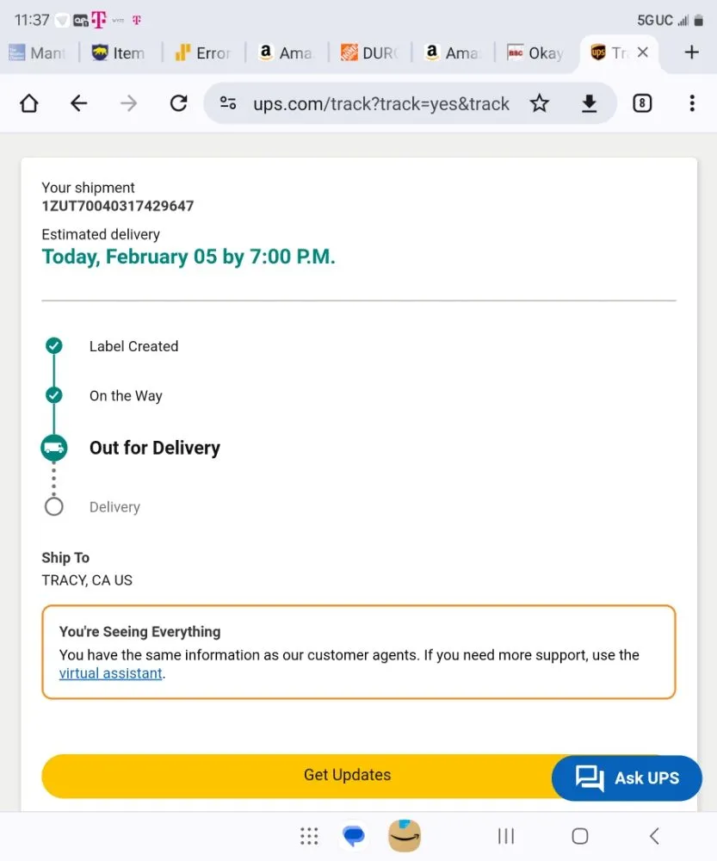This screenshot has width=717, height=861.
Task: Open the Ask UPS chat button
Action: 627,777
